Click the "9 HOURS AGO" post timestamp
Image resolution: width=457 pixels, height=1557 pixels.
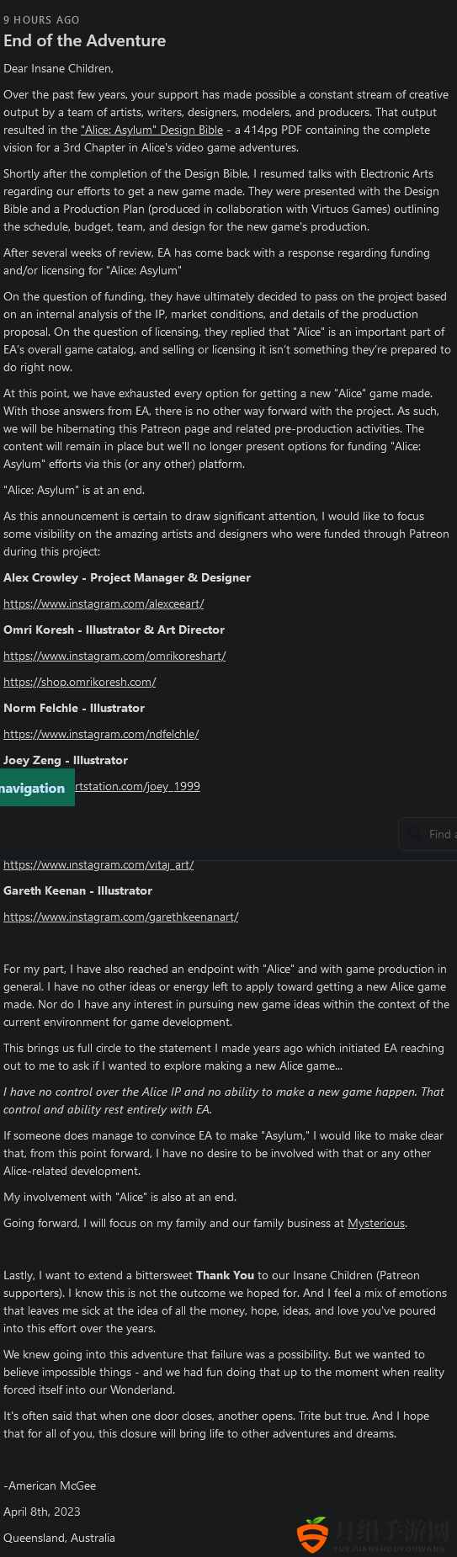pyautogui.click(x=41, y=19)
